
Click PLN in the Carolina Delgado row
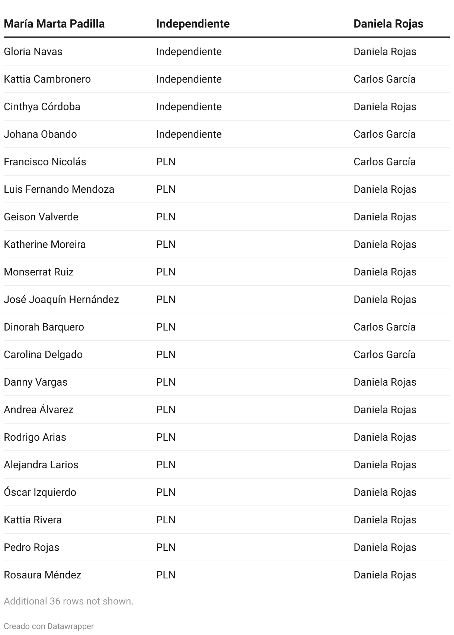166,354
